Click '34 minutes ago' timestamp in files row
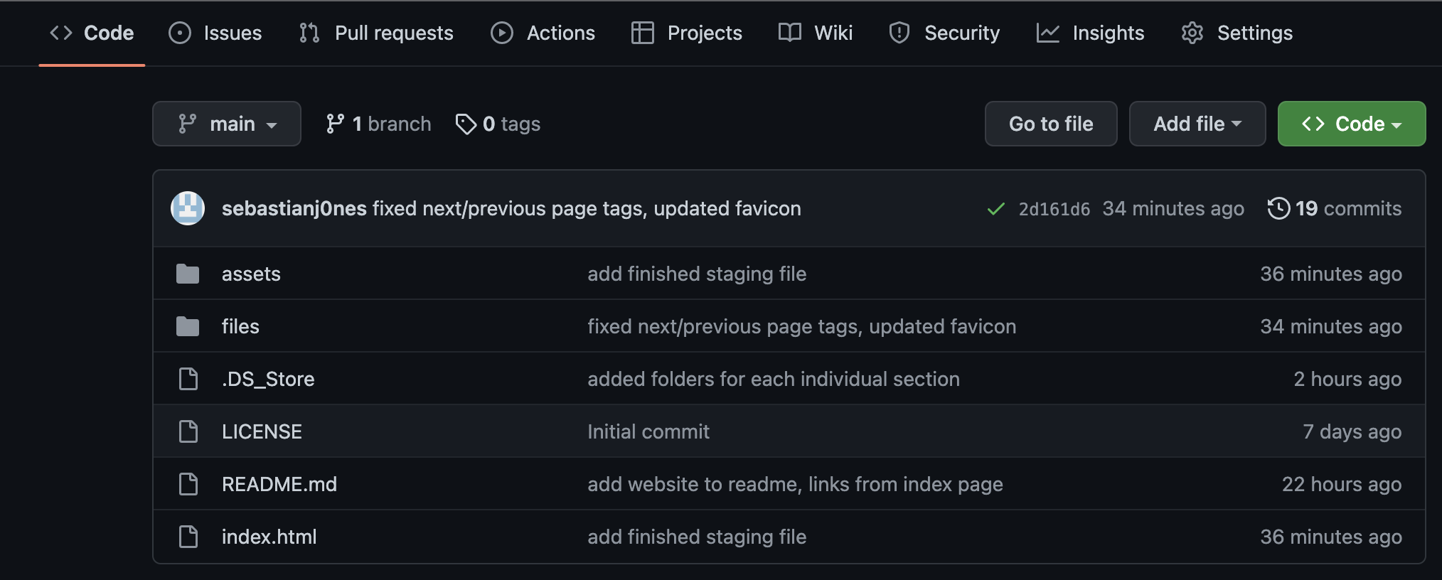The height and width of the screenshot is (580, 1442). coord(1331,326)
